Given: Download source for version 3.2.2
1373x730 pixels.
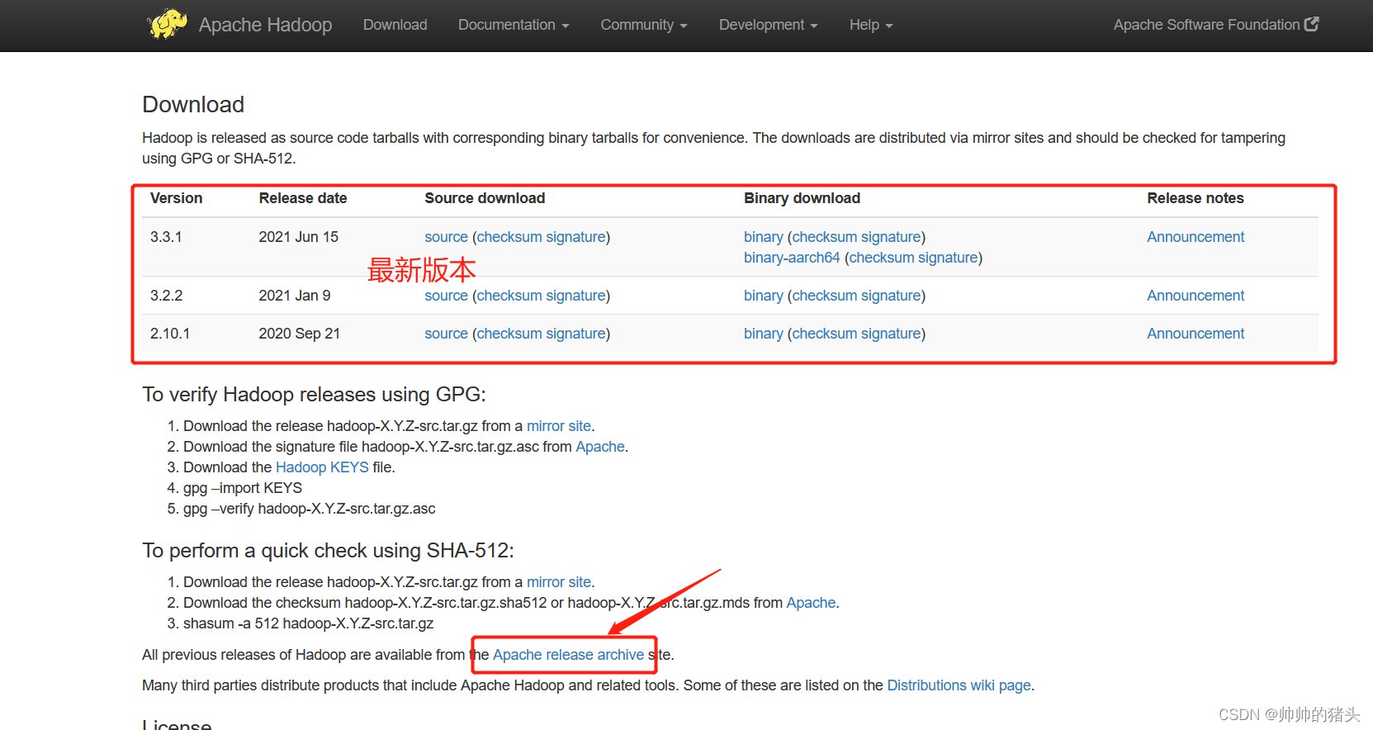Looking at the screenshot, I should tap(446, 296).
